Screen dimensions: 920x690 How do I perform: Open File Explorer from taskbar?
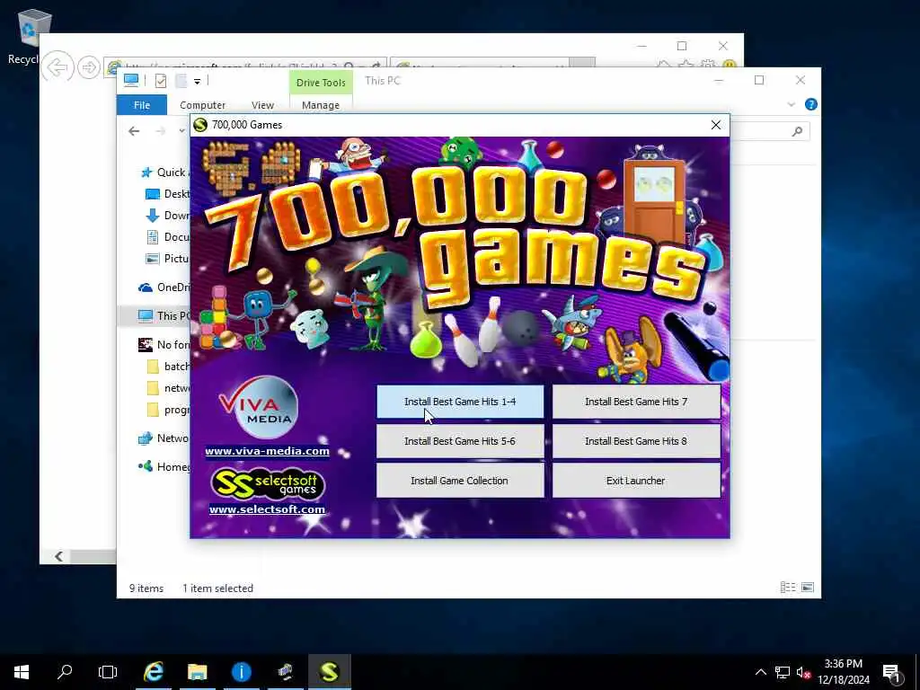coord(197,672)
